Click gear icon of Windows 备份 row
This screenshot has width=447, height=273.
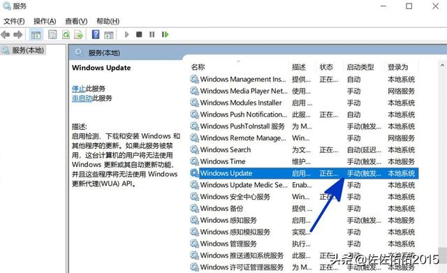pyautogui.click(x=194, y=208)
